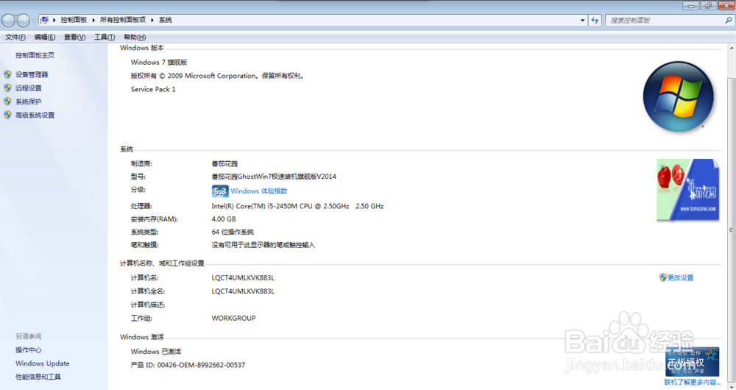The image size is (736, 390).
Task: Open Windows Update link
Action: 42,364
